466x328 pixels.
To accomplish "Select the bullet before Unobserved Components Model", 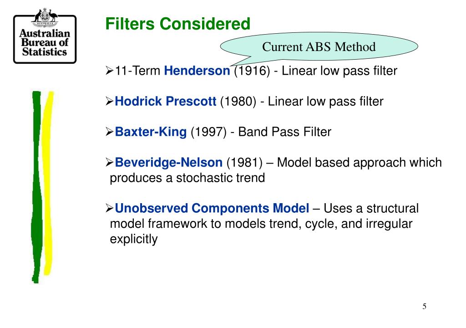I will (109, 209).
